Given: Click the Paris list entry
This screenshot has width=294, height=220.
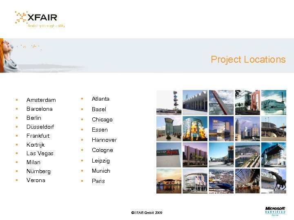Looking at the screenshot, I should 98,181.
